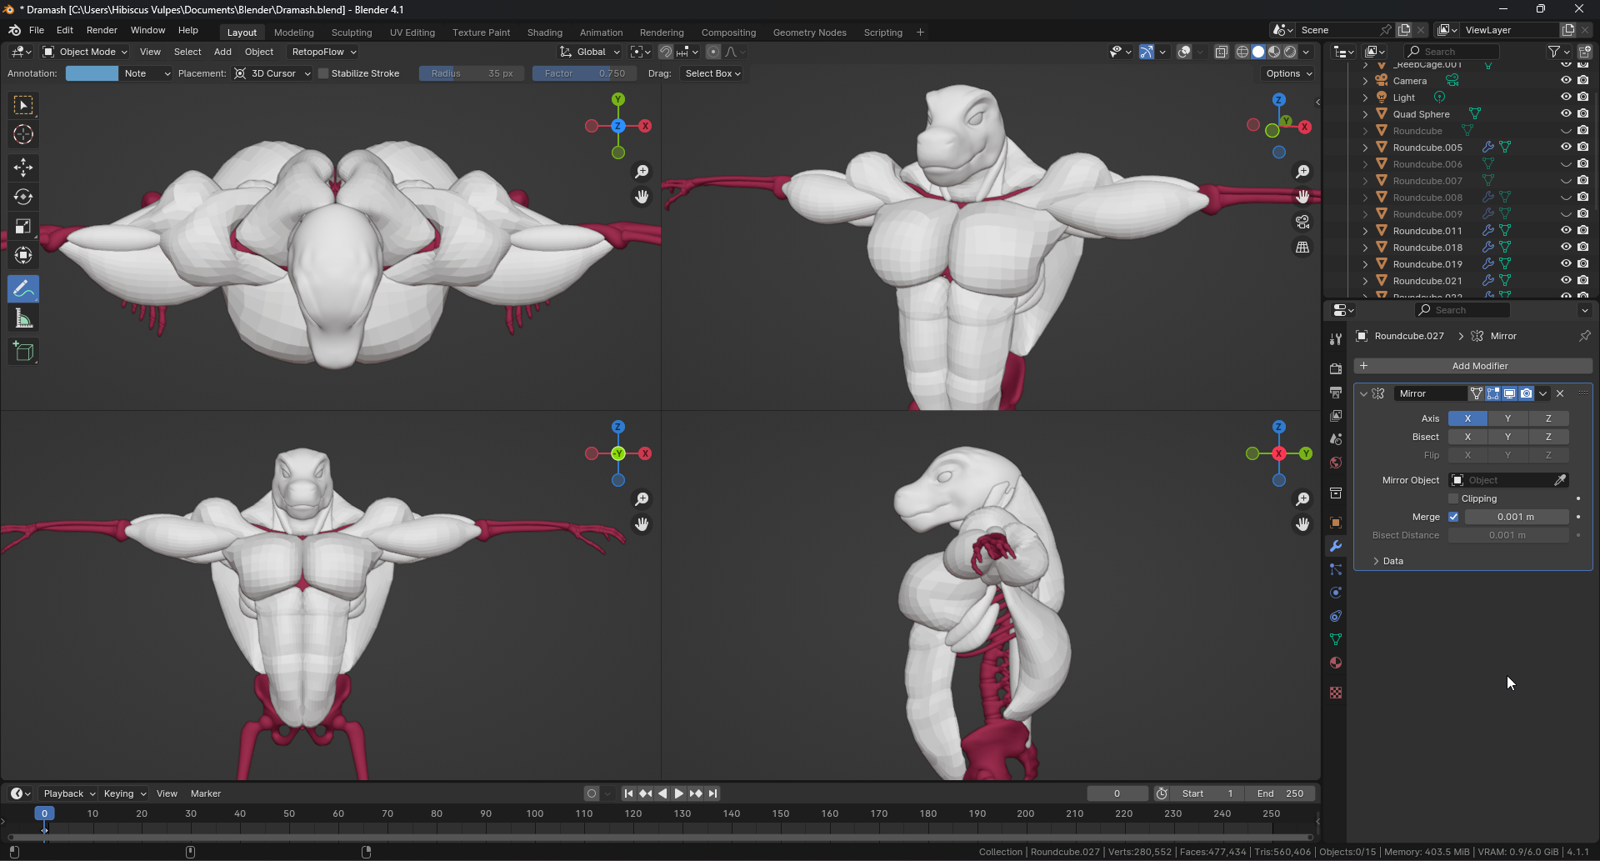
Task: Hide Roundcube.005 in viewport
Action: (x=1566, y=148)
